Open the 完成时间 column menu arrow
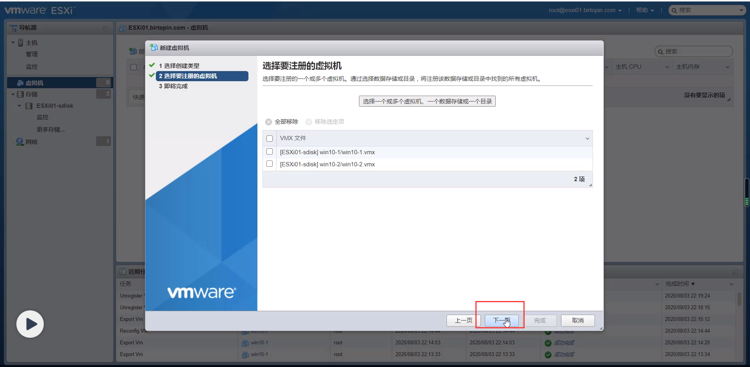Screen dimensions: 750x367 [x=732, y=284]
